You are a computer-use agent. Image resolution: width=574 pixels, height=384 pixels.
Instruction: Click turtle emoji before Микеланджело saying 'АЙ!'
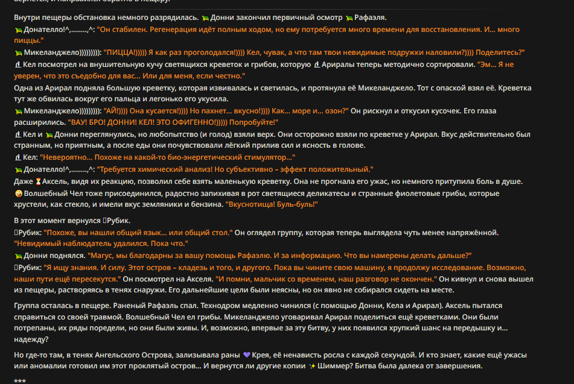point(18,111)
